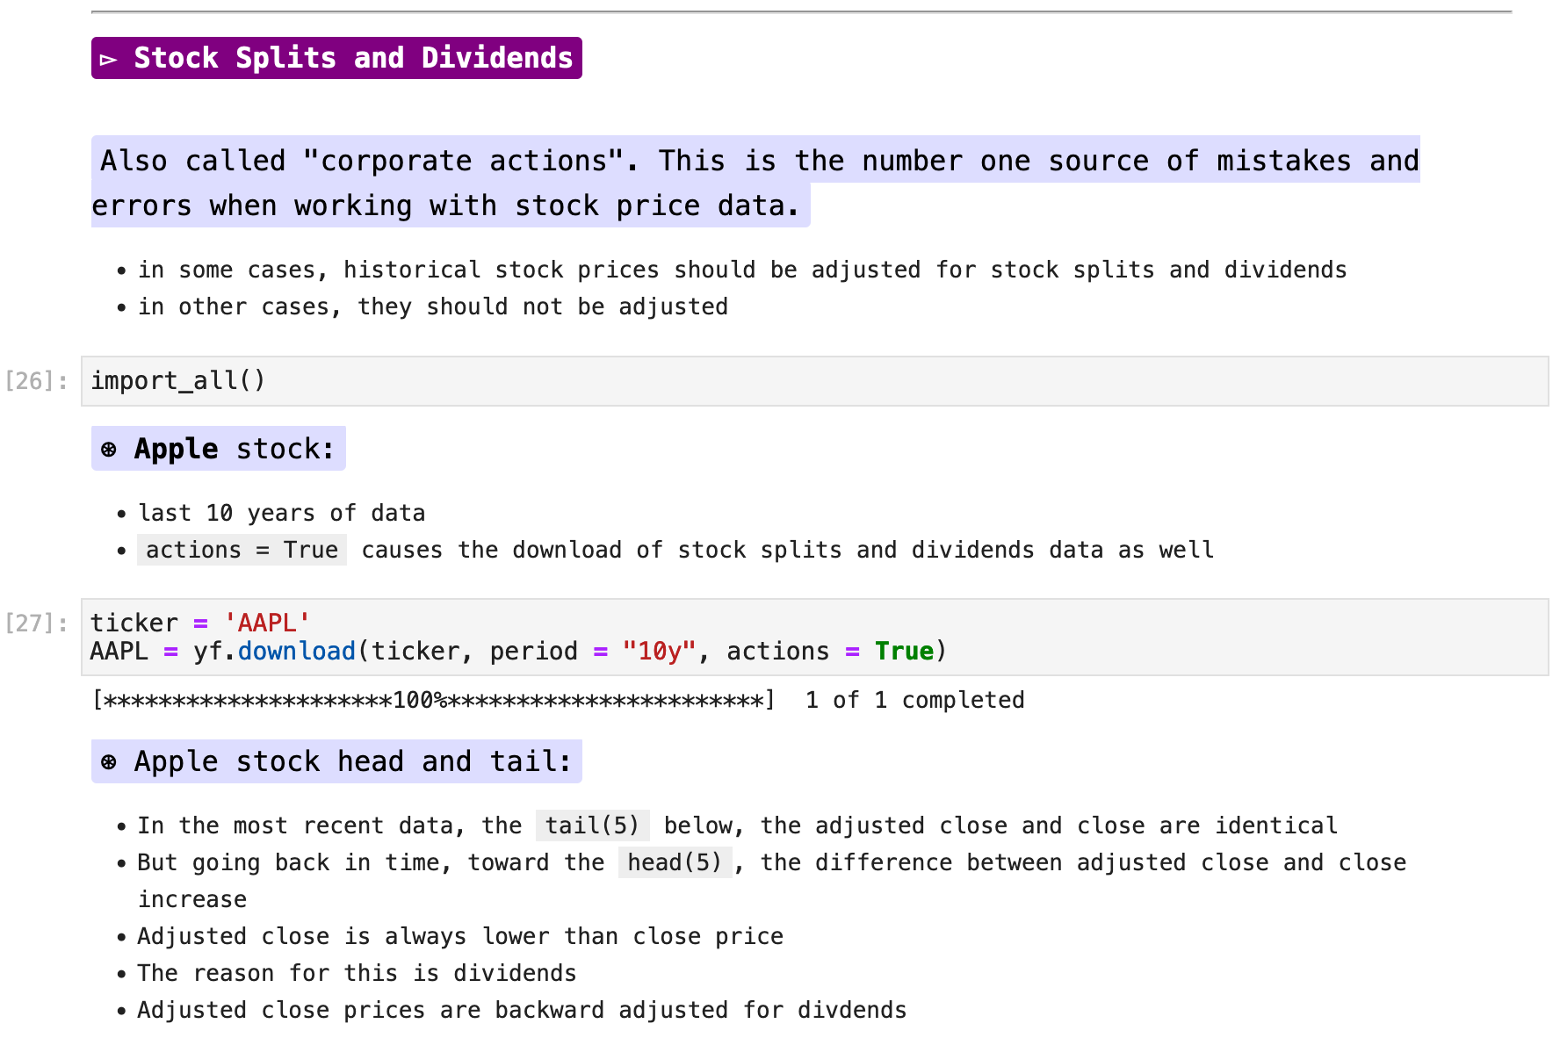Click the "in other cases, they should not be adjusted" bullet
Viewport: 1560px width, 1038px height.
433,307
